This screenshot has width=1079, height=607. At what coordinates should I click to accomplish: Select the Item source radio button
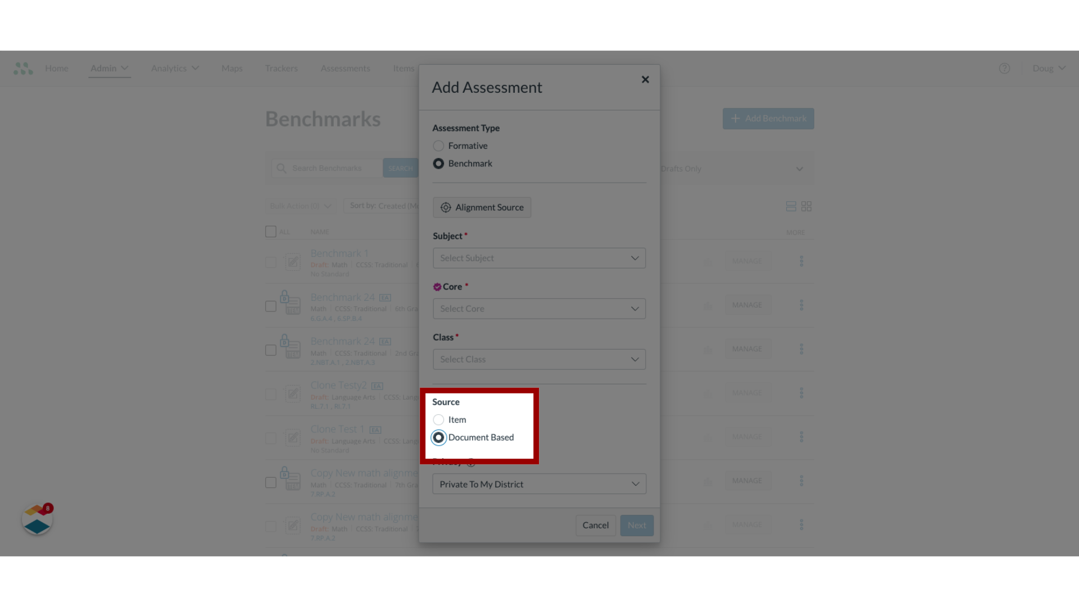(439, 419)
